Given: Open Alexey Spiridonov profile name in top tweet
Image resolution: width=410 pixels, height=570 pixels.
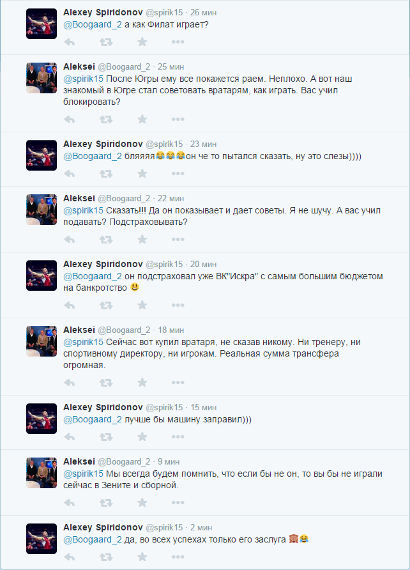Looking at the screenshot, I should [103, 12].
